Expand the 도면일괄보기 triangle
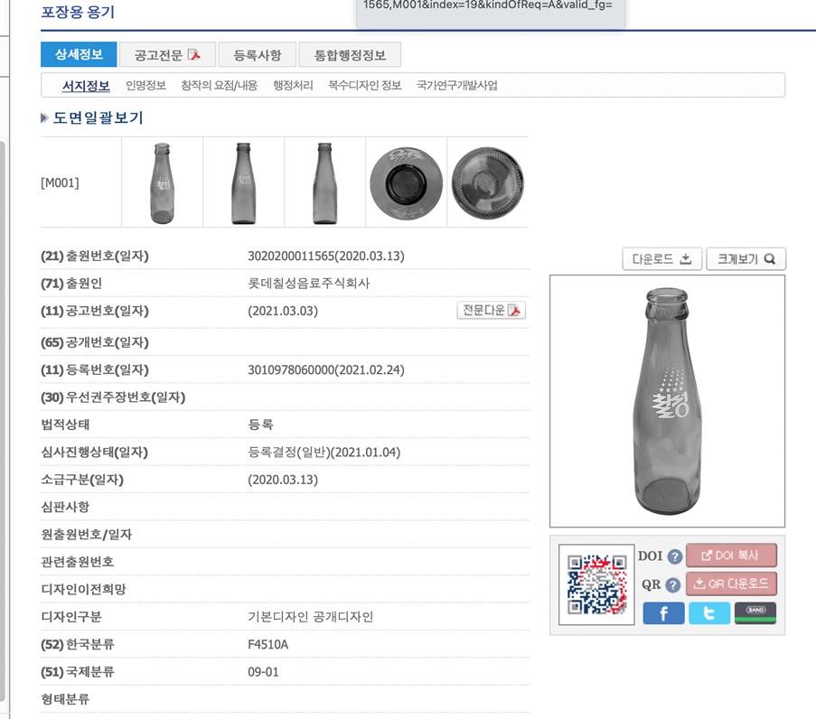816x719 pixels. 44,118
